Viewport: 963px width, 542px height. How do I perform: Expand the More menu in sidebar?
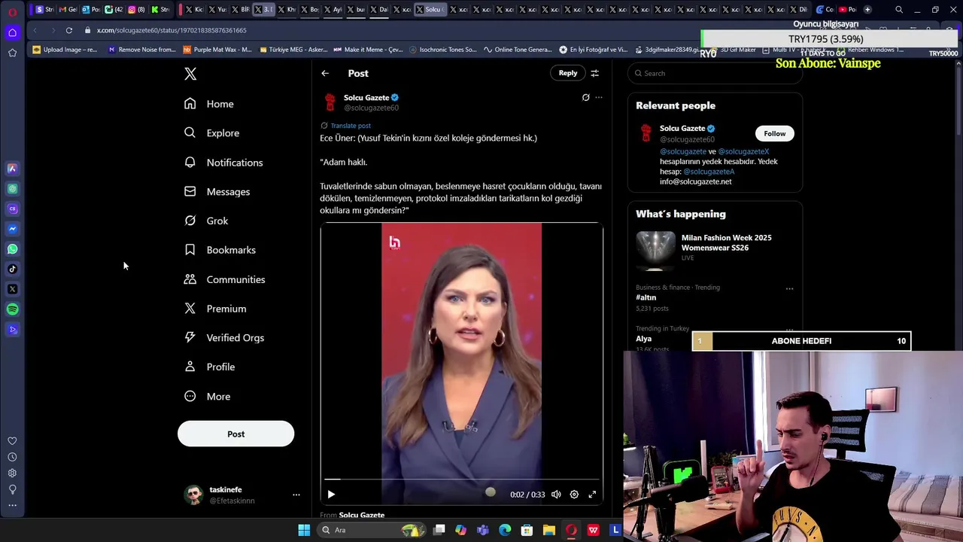pos(208,397)
